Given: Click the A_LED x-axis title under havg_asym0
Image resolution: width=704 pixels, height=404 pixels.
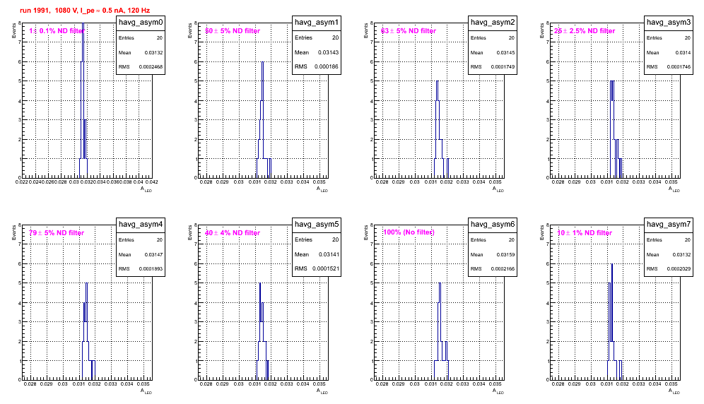Looking at the screenshot, I should (x=146, y=189).
